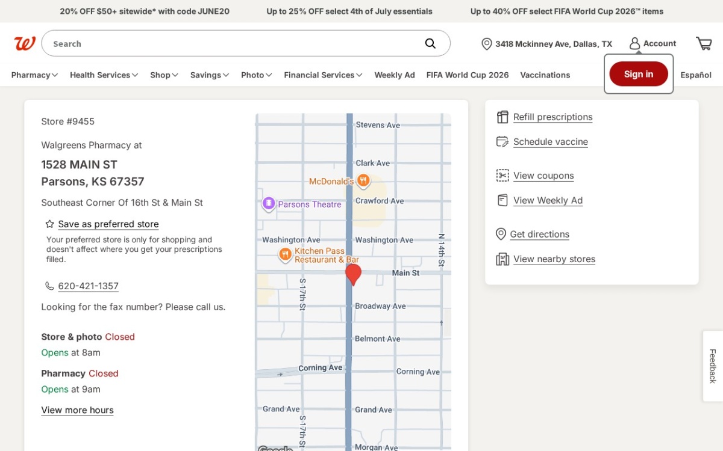Click the Walgreens logo
Image resolution: width=723 pixels, height=451 pixels.
[x=25, y=43]
